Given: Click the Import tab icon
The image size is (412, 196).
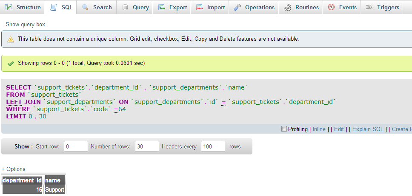Looking at the screenshot, I should (x=200, y=7).
